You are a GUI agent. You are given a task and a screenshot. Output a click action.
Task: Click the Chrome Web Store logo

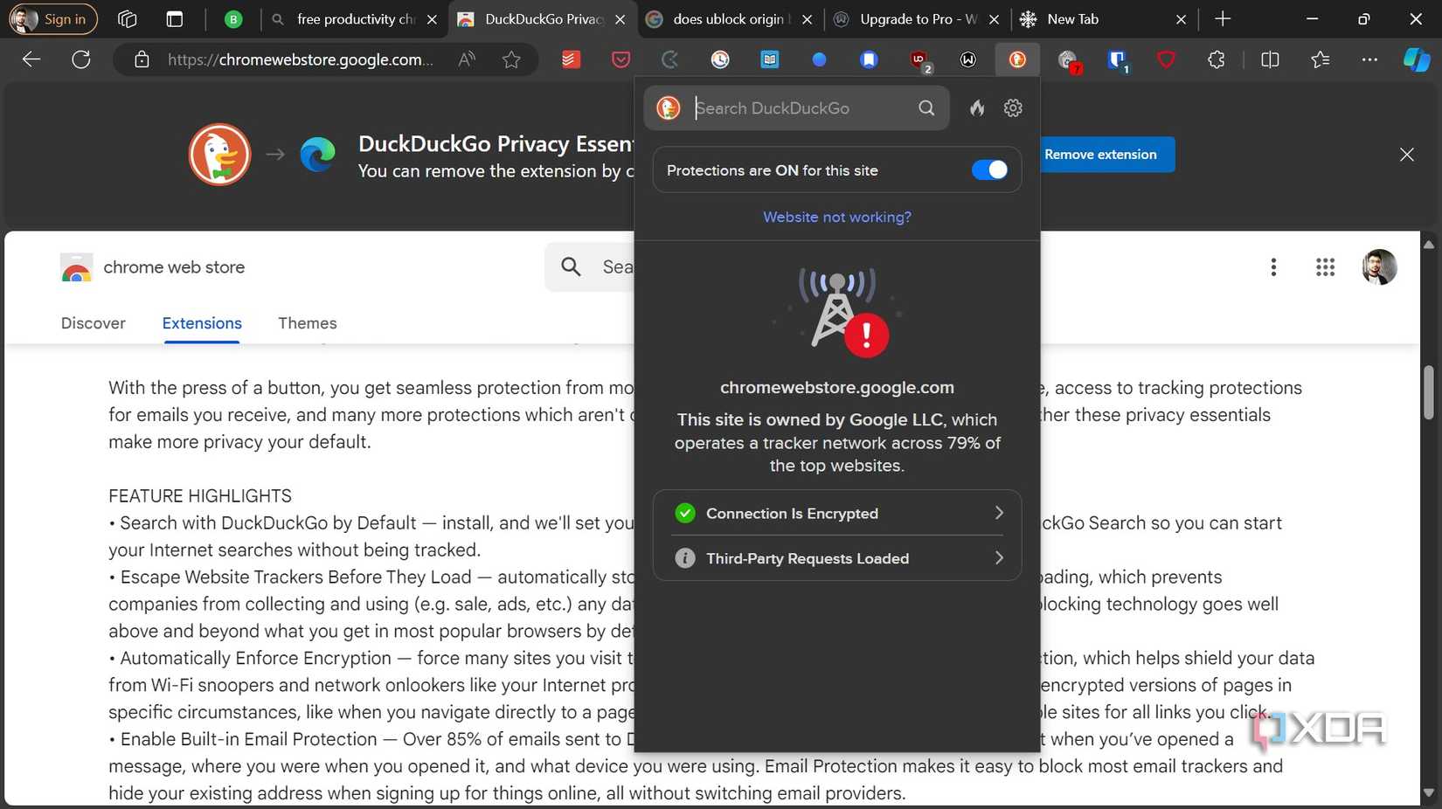tap(76, 267)
